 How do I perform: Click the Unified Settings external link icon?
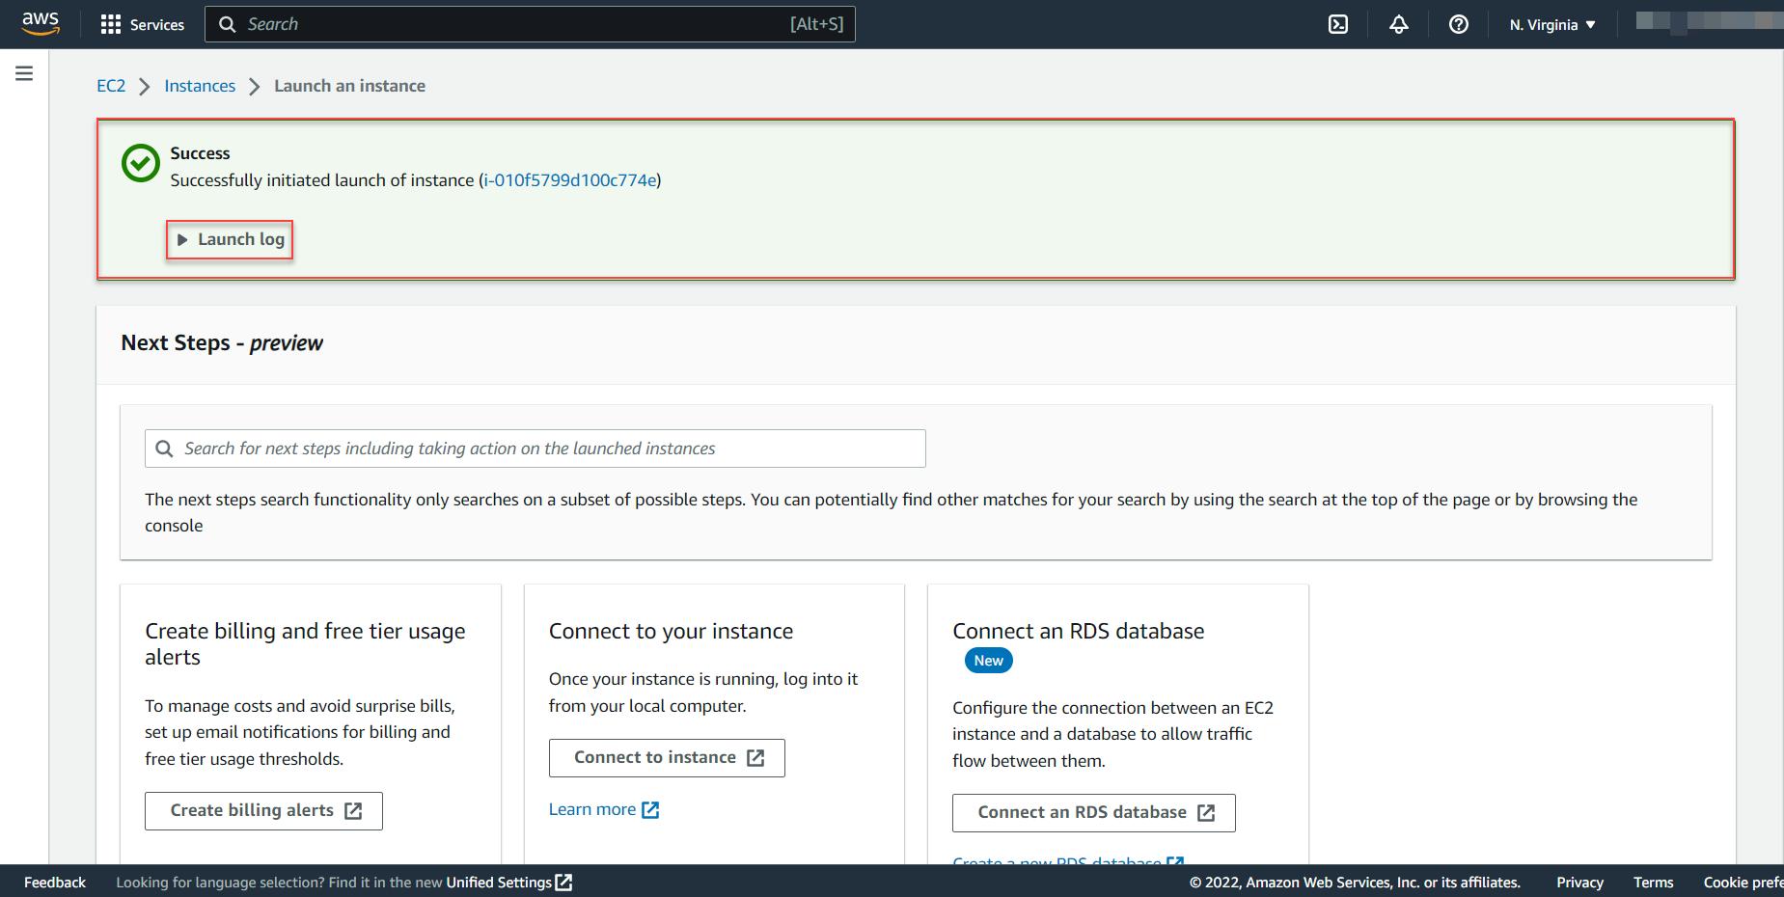tap(564, 882)
